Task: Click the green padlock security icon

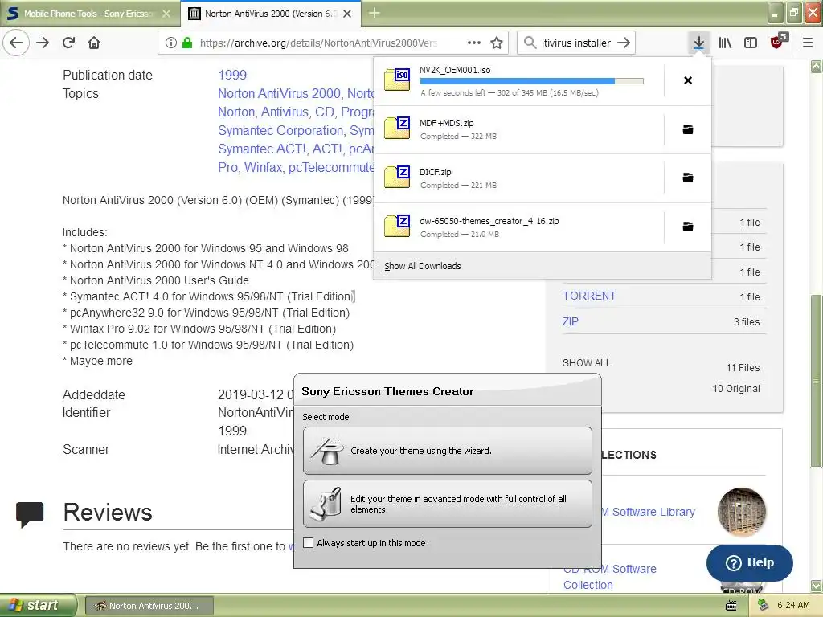Action: (x=186, y=43)
